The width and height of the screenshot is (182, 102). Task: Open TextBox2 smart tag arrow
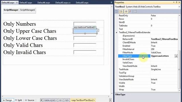[x=98, y=30]
